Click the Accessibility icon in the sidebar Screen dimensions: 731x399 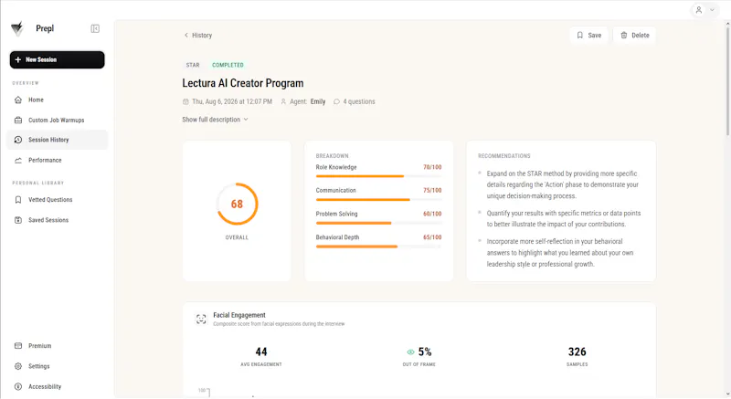pyautogui.click(x=18, y=386)
